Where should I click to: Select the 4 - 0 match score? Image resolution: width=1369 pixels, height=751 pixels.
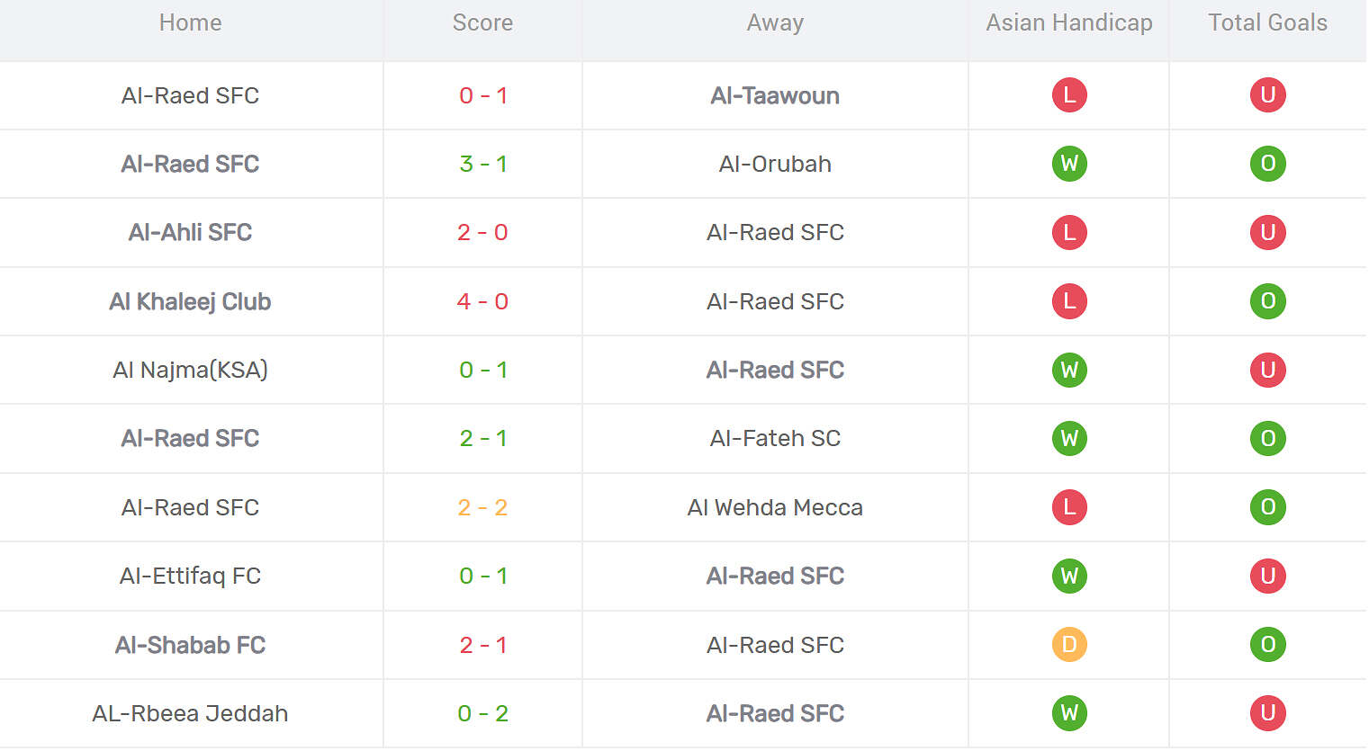[x=482, y=301]
